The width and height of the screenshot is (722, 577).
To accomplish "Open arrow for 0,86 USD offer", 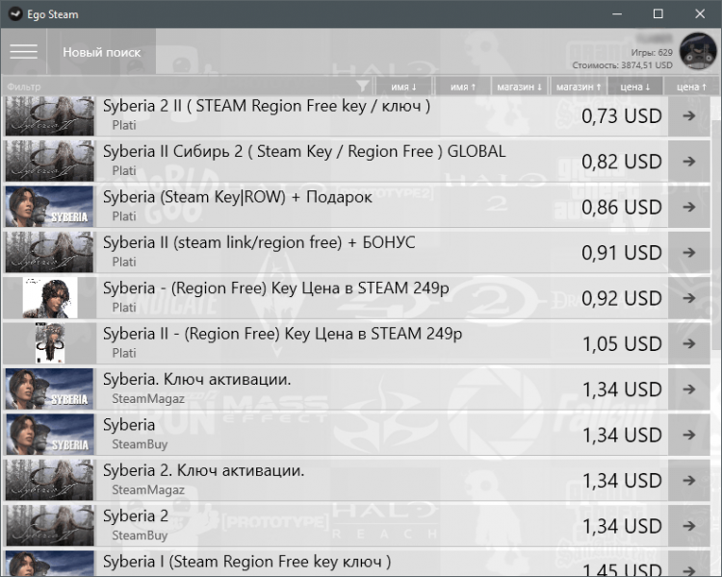I will (689, 207).
